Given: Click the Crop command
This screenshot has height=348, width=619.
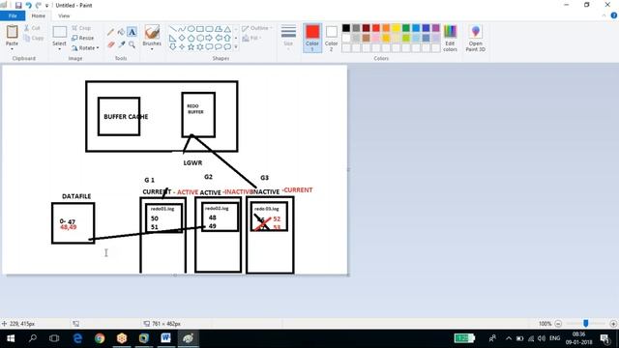Looking at the screenshot, I should pyautogui.click(x=81, y=28).
